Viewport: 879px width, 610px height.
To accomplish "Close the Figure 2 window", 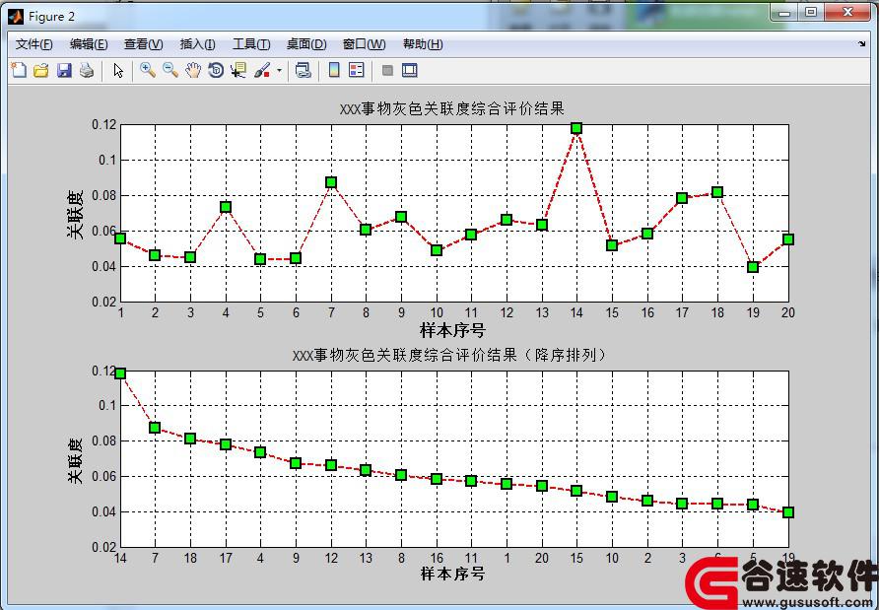I will (848, 13).
